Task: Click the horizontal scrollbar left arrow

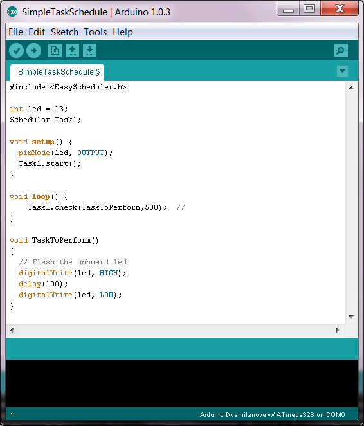Action: coord(12,330)
